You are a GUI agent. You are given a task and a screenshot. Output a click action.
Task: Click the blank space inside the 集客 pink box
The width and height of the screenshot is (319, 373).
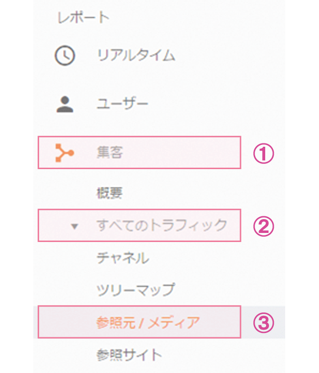(x=180, y=152)
